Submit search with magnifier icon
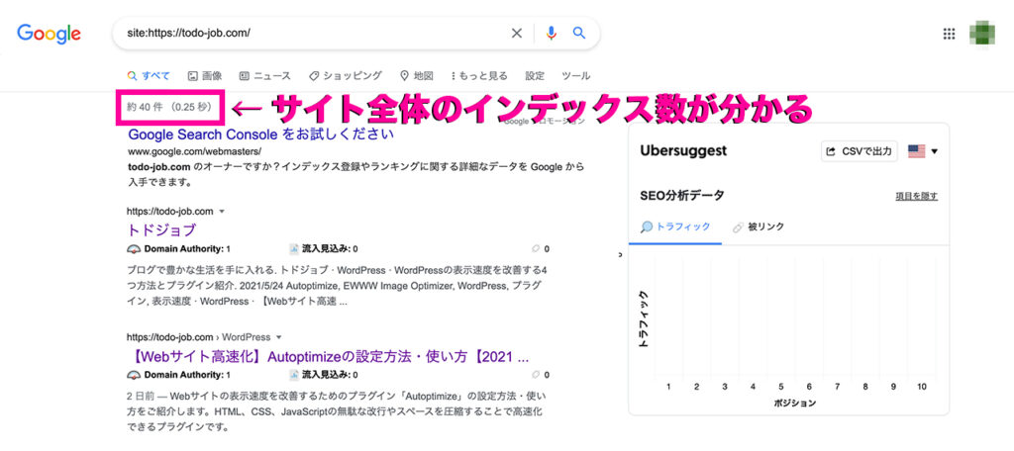The height and width of the screenshot is (451, 1014). click(578, 33)
